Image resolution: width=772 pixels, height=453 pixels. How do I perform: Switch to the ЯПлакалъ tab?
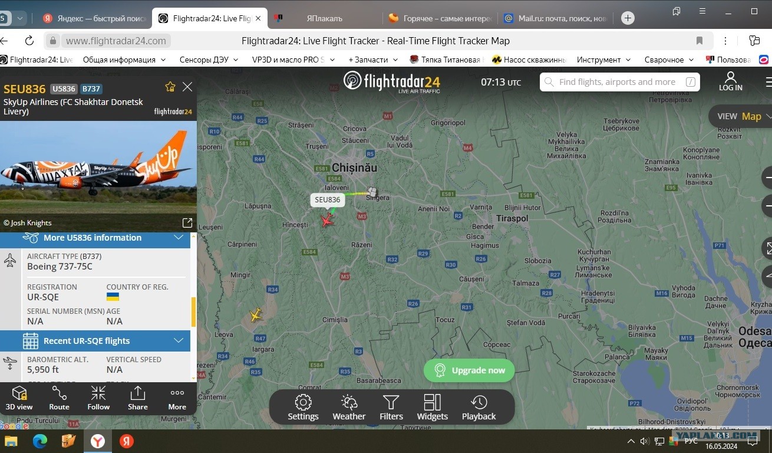click(324, 18)
